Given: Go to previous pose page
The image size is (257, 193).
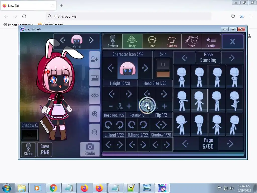Looking at the screenshot, I should [x=186, y=143].
